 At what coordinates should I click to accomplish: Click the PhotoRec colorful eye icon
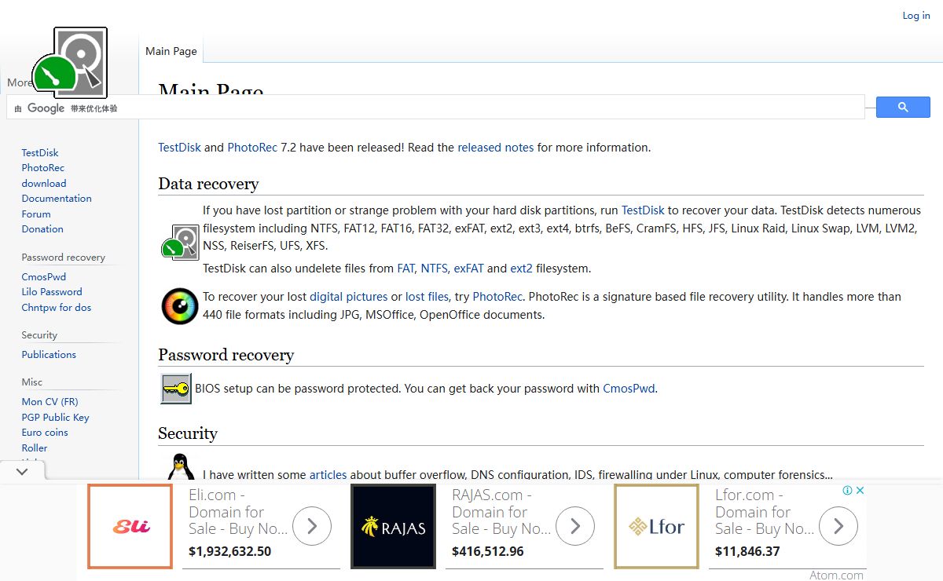(180, 306)
